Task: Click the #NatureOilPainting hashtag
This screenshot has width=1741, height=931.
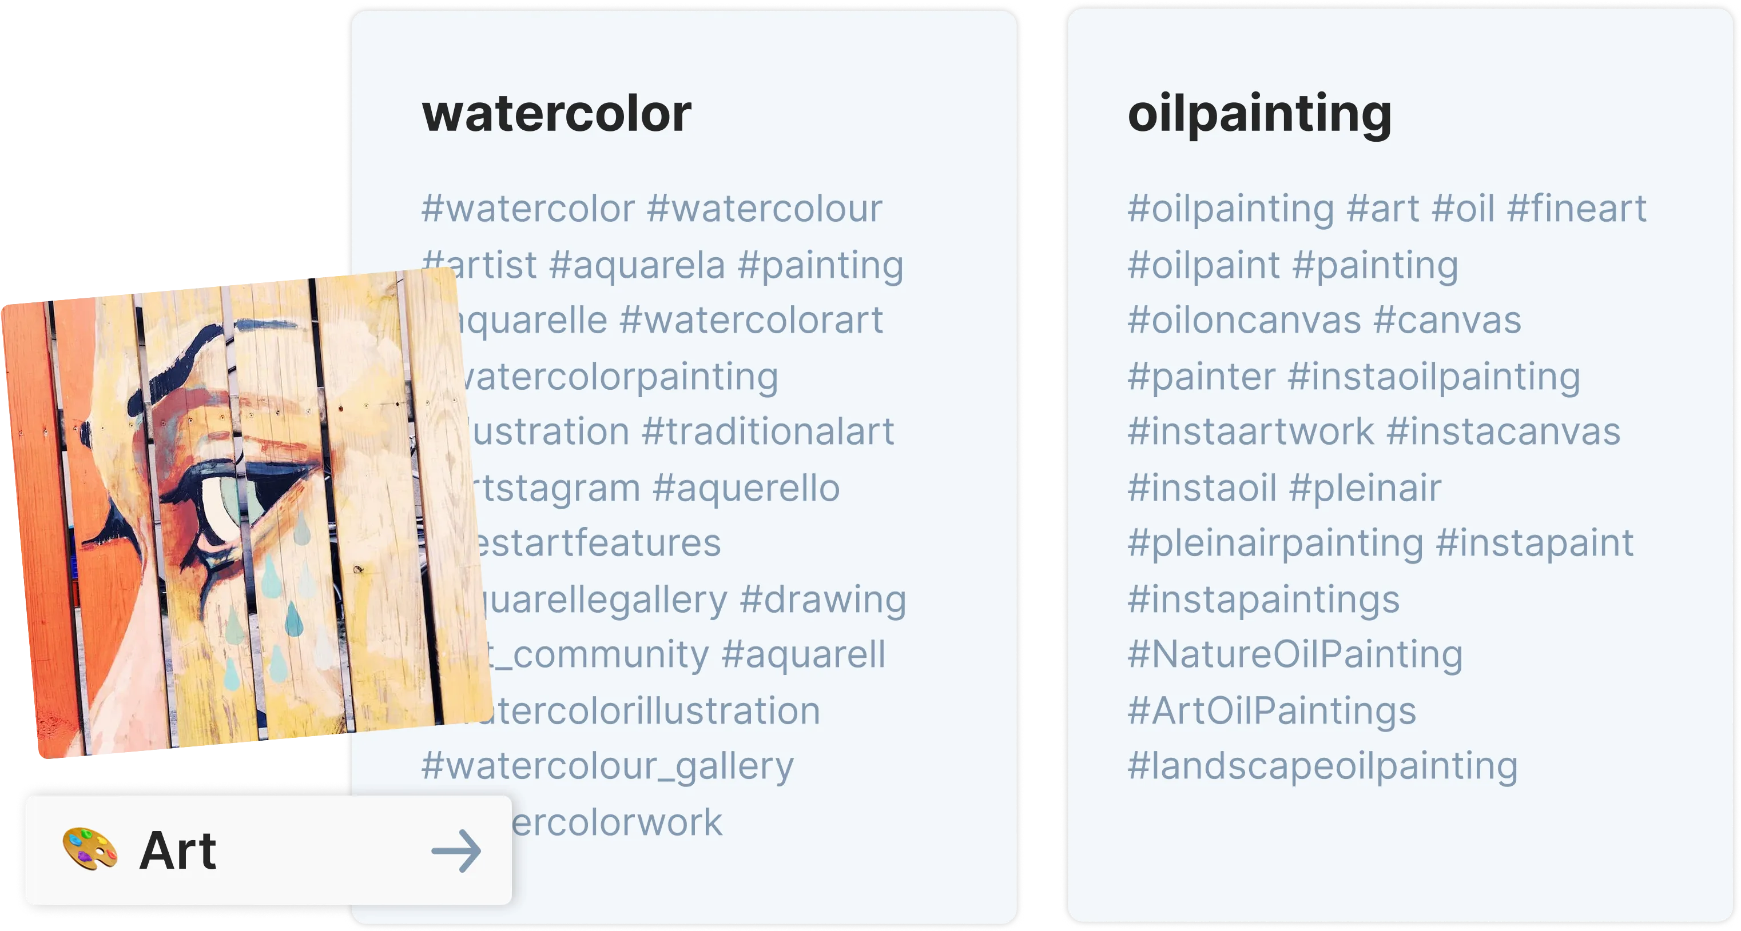Action: click(1295, 655)
